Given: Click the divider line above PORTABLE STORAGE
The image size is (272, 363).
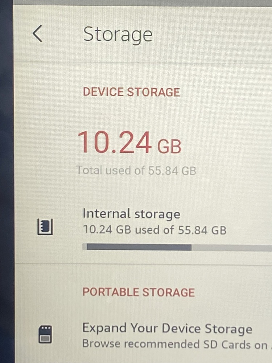Looking at the screenshot, I should pyautogui.click(x=143, y=264).
